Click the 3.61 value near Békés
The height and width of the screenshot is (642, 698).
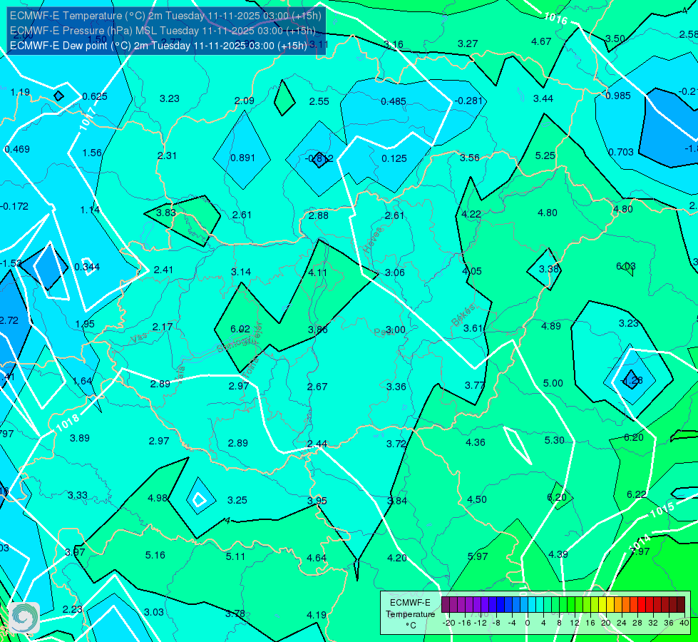473,328
